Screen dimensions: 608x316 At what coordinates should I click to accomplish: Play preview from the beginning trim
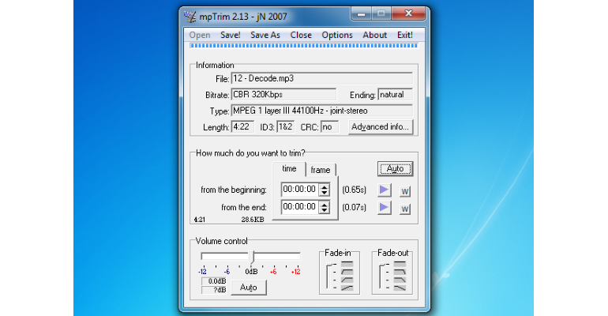pos(384,190)
